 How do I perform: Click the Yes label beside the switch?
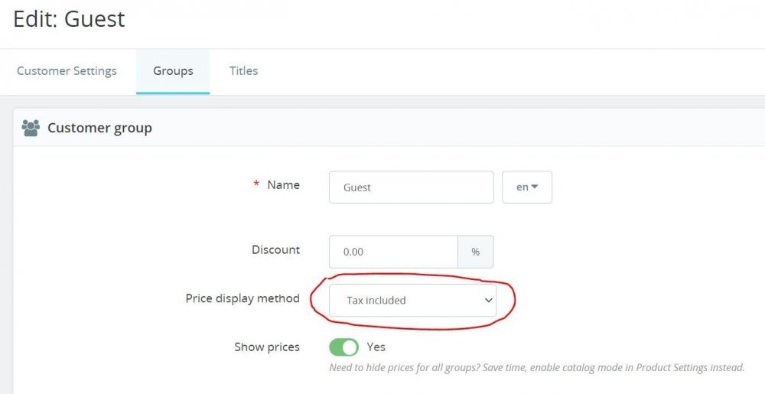[376, 347]
